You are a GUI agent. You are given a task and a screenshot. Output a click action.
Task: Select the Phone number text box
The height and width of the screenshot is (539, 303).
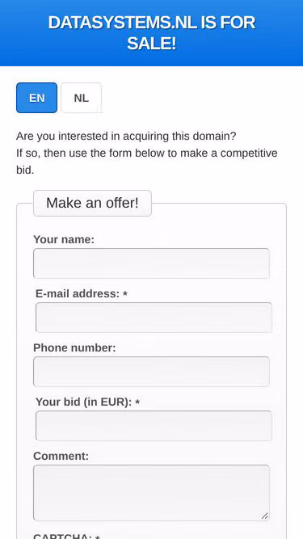(152, 372)
